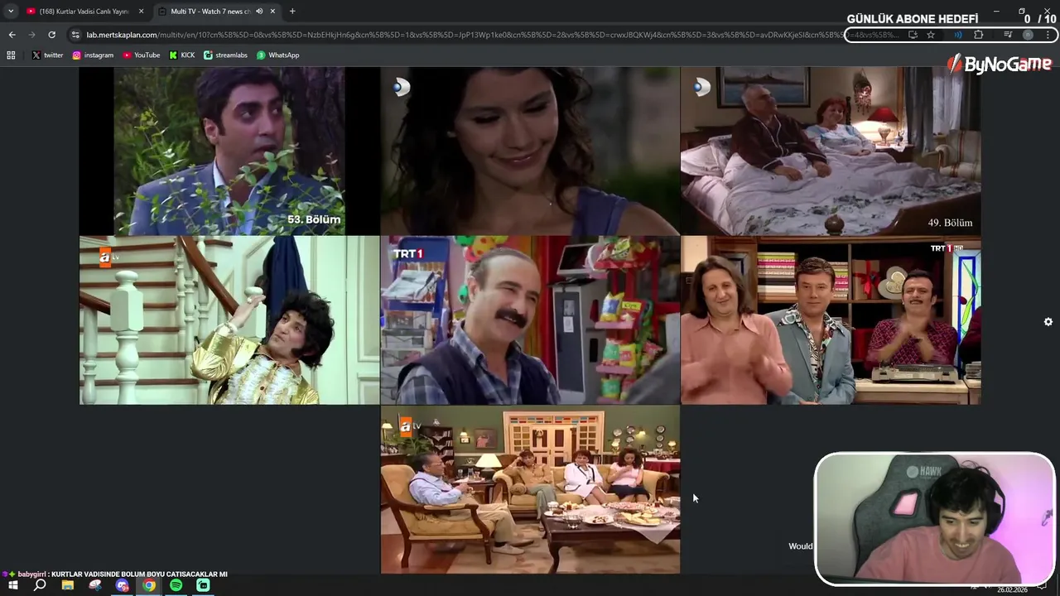Close the Multi TV tab
Screen dimensions: 1060x596
coord(272,12)
